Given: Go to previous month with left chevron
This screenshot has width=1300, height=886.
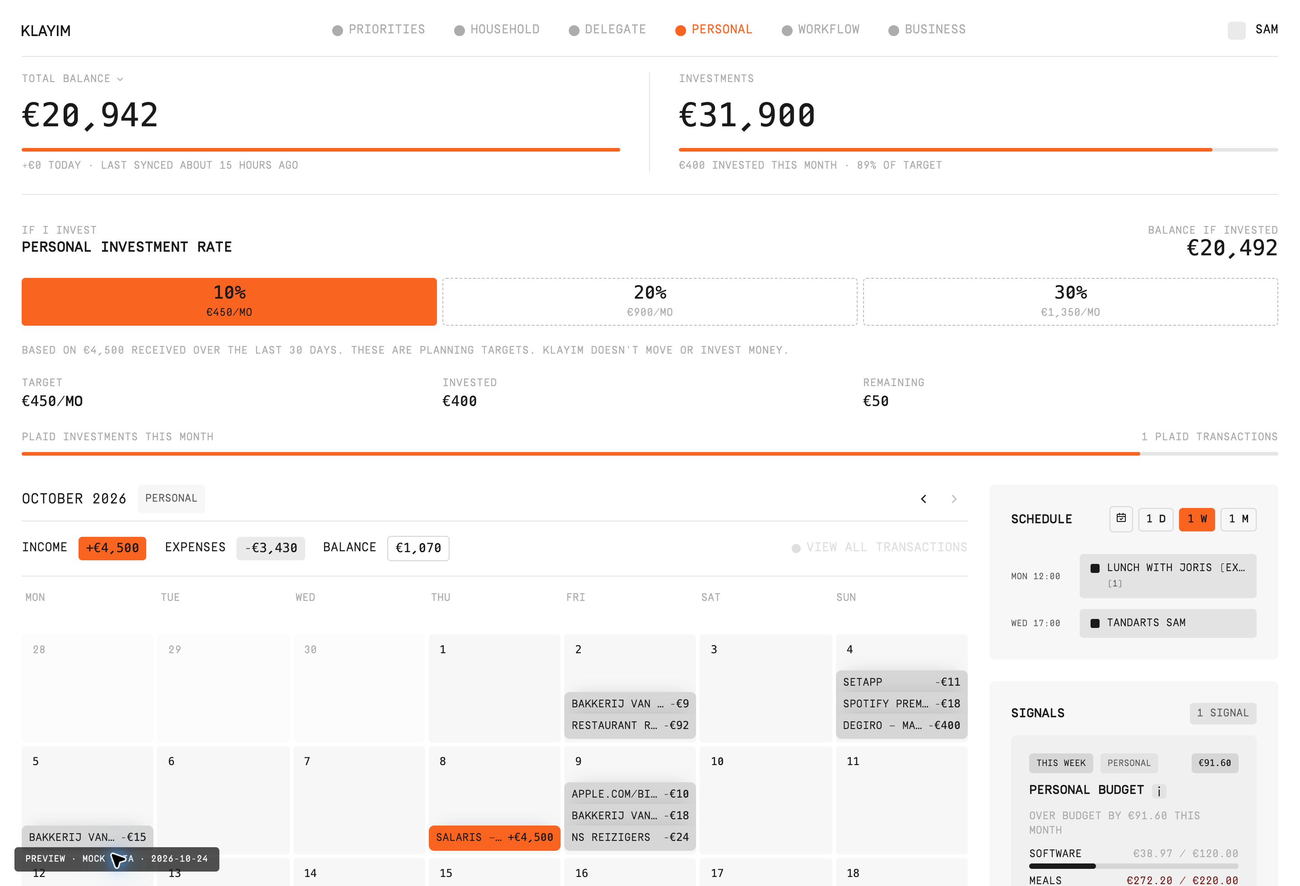Looking at the screenshot, I should [924, 498].
